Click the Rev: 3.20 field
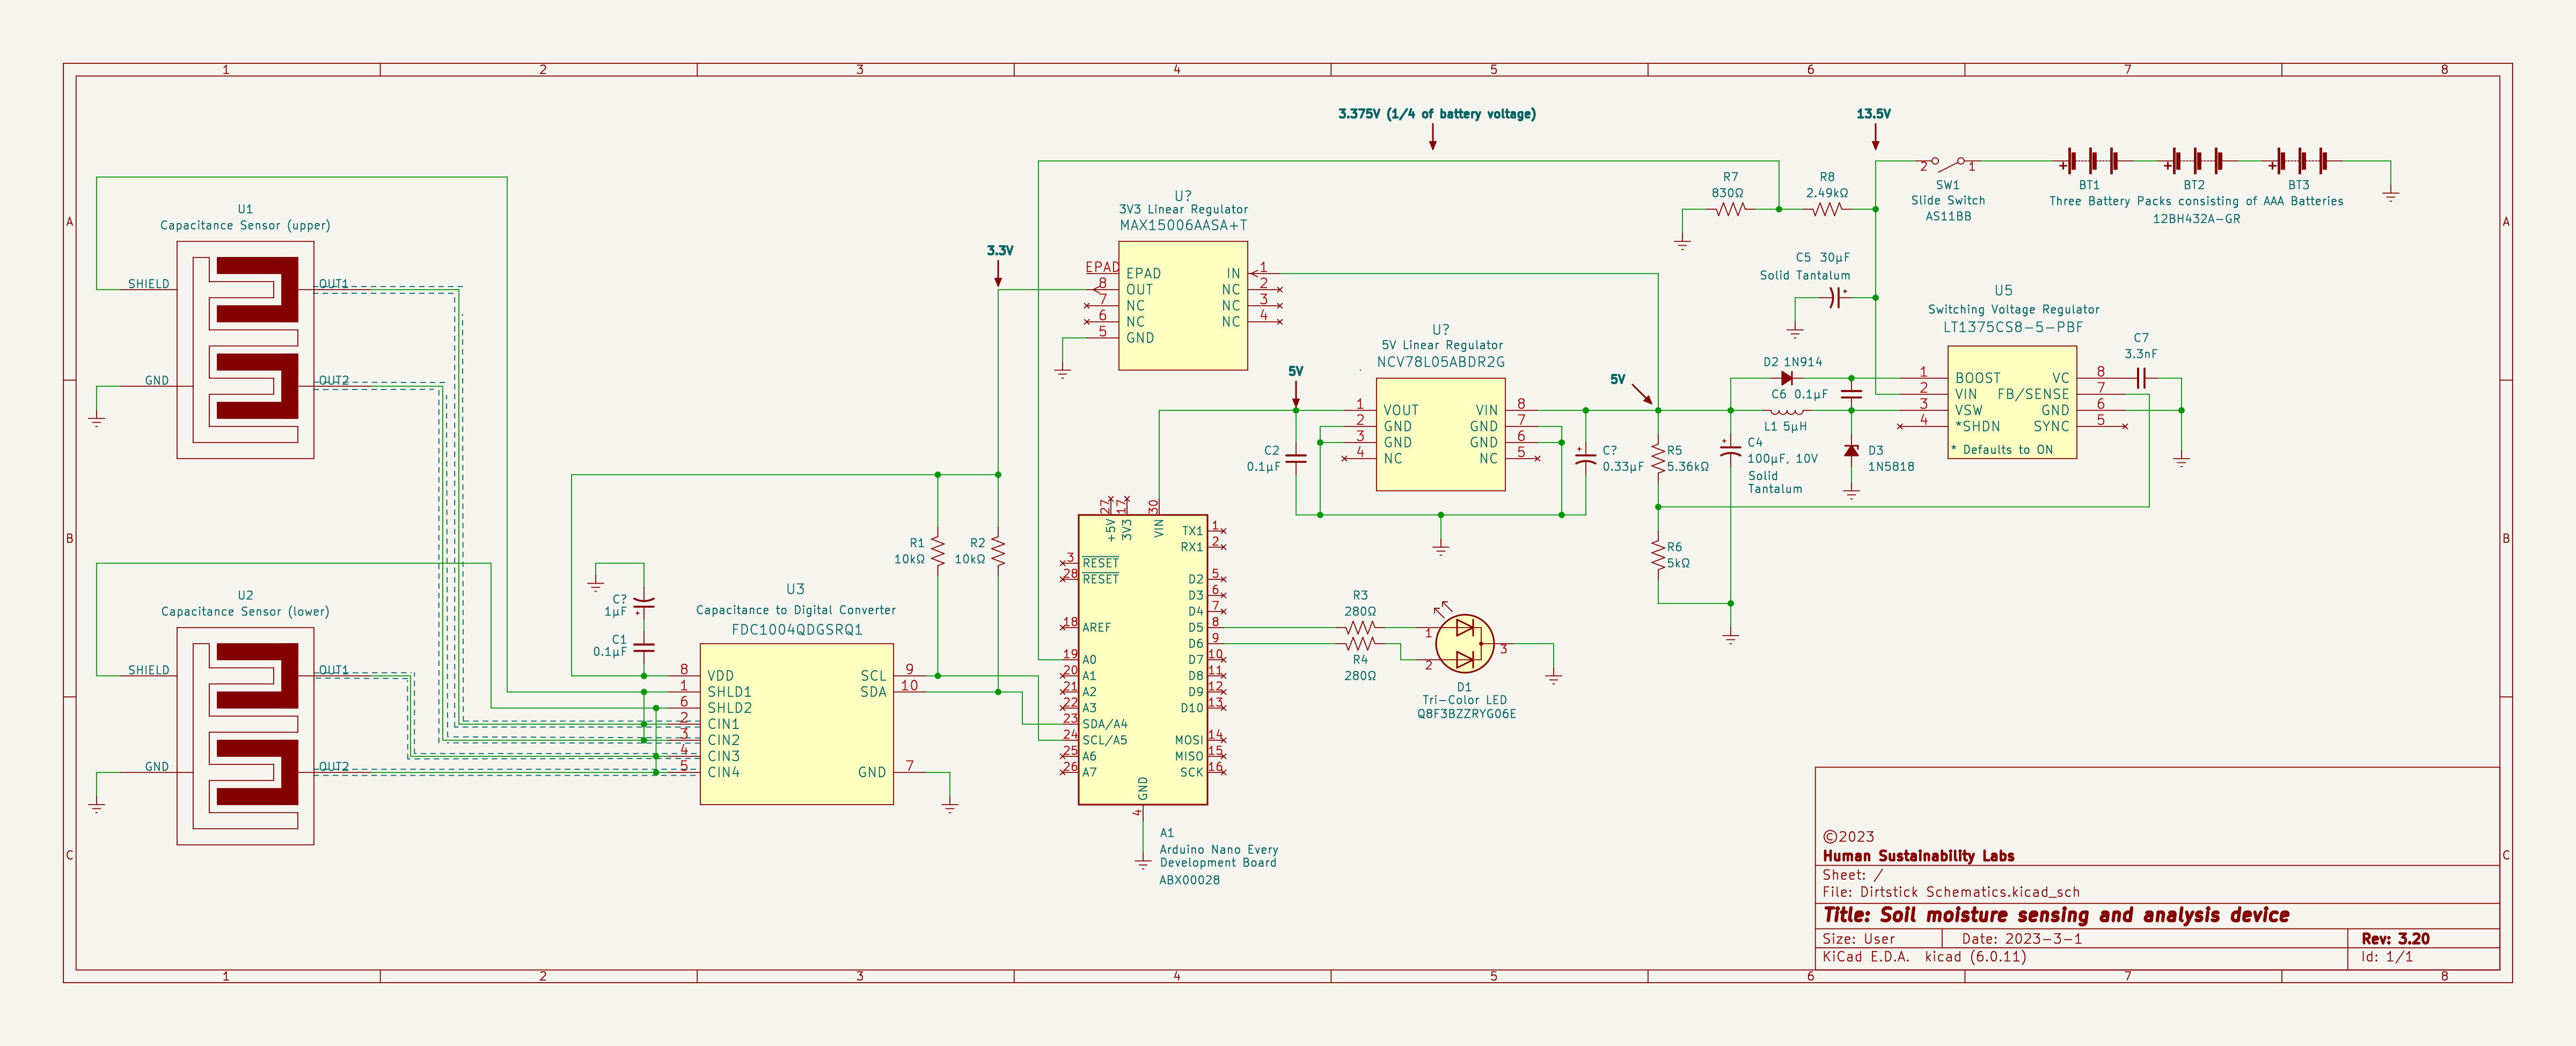 2395,938
